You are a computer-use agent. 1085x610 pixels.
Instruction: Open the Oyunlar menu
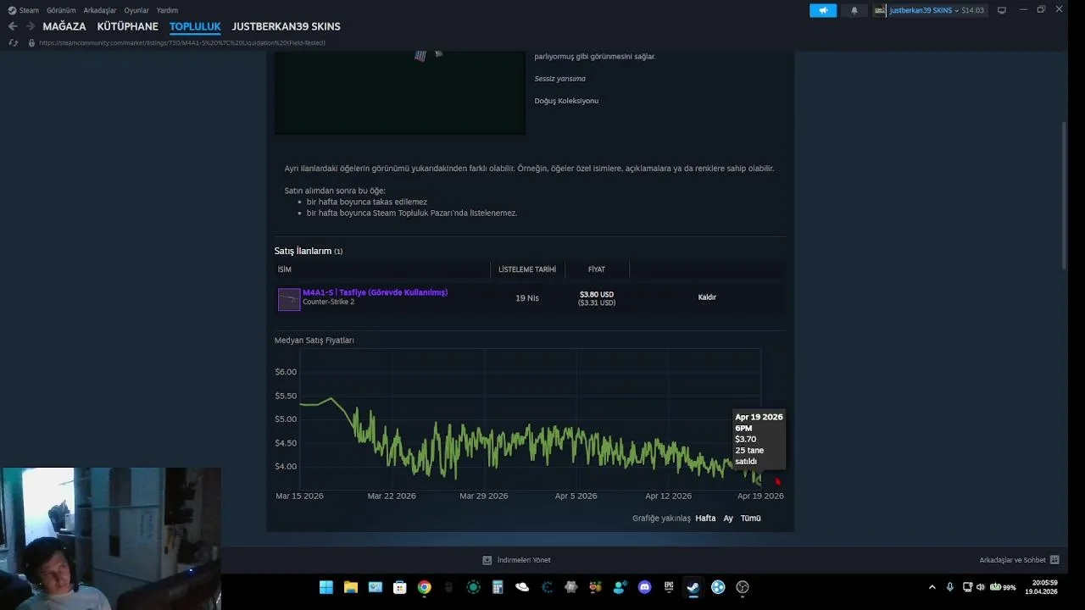136,10
